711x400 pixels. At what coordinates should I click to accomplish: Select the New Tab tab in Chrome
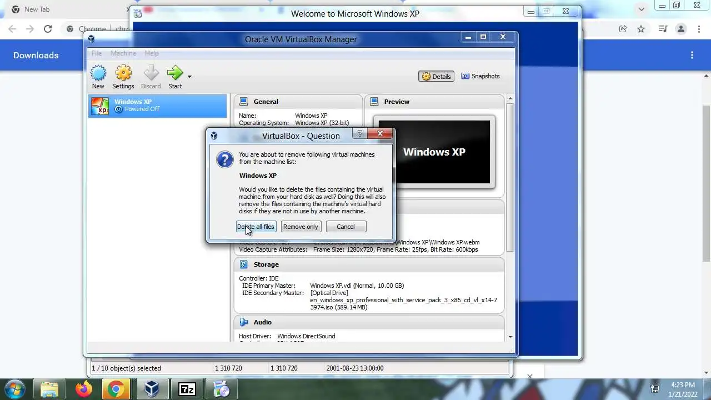(68, 9)
